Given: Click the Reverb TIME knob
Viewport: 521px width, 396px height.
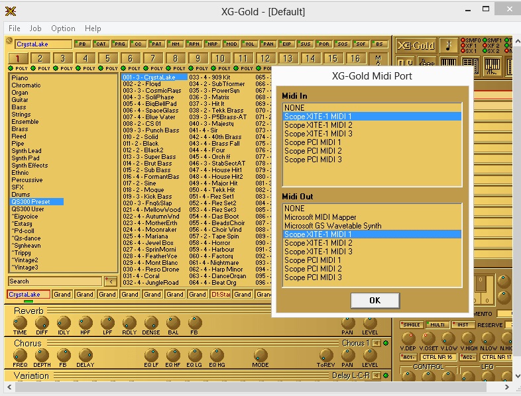Looking at the screenshot, I should [x=20, y=322].
